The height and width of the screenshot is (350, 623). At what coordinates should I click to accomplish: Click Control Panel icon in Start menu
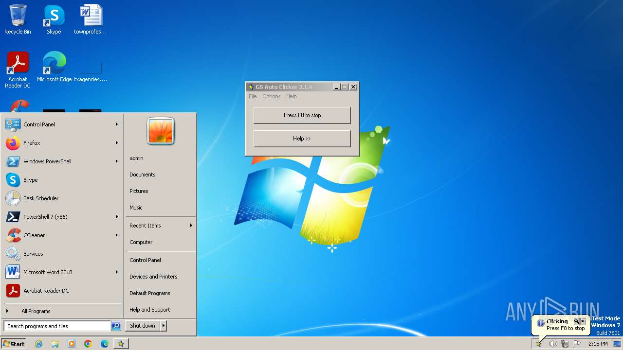(13, 124)
